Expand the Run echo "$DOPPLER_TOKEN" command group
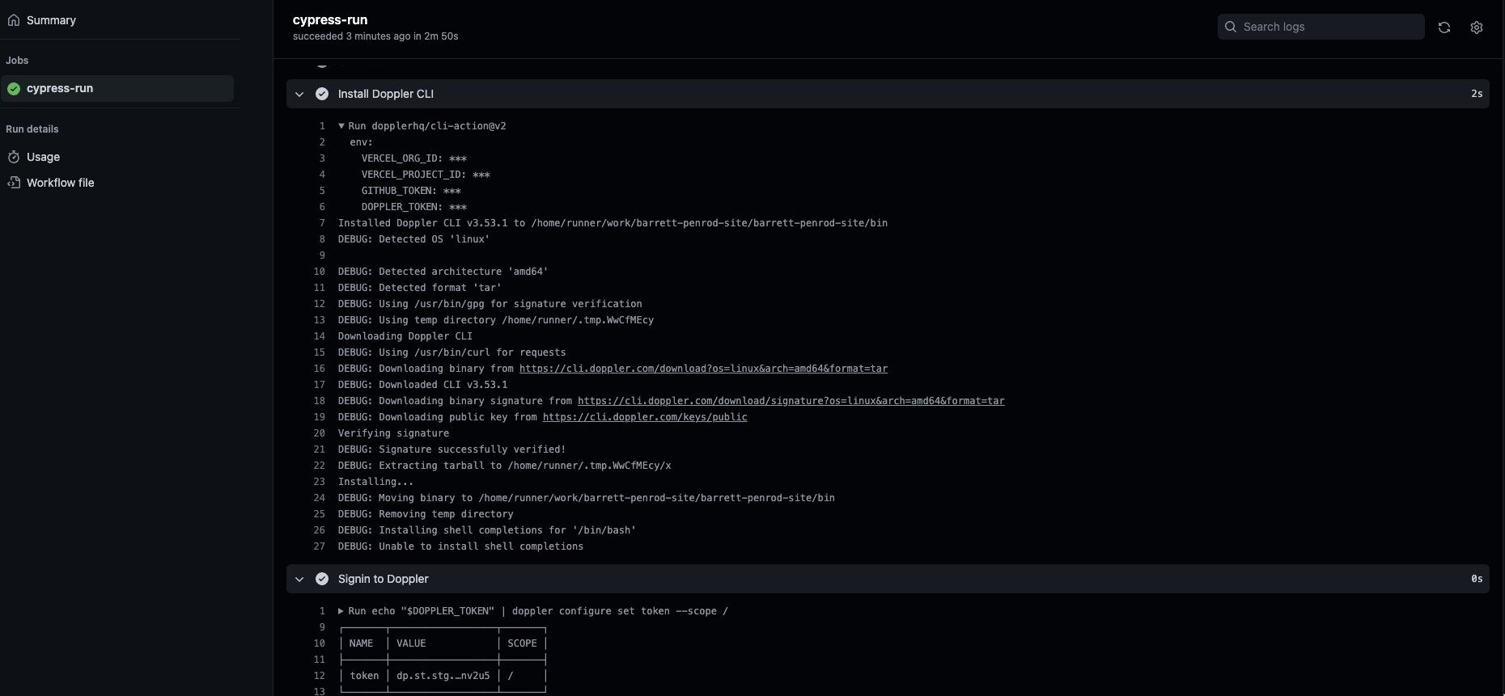Viewport: 1505px width, 696px height. tap(341, 611)
